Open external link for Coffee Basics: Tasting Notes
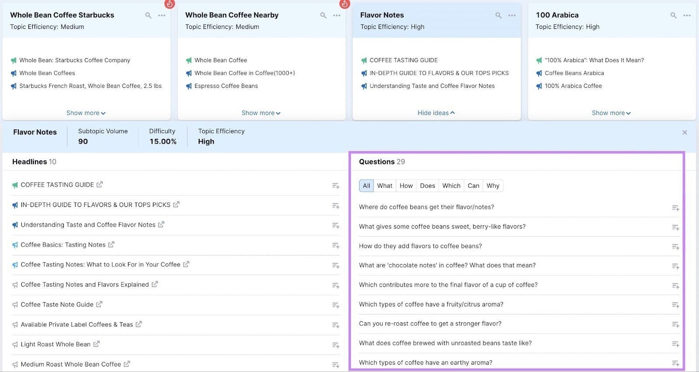 [111, 245]
